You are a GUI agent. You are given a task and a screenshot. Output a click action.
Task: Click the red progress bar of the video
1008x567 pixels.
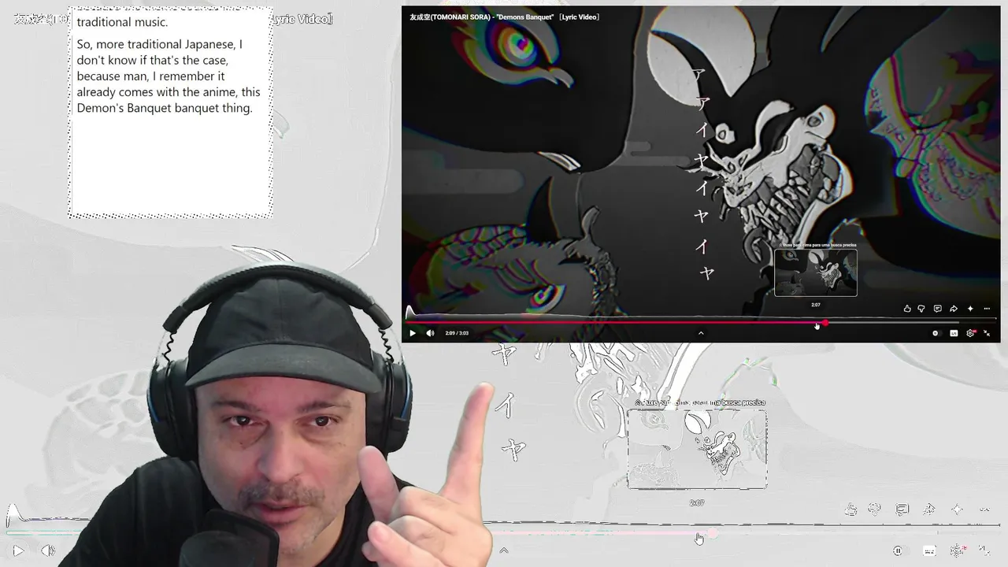pyautogui.click(x=616, y=322)
